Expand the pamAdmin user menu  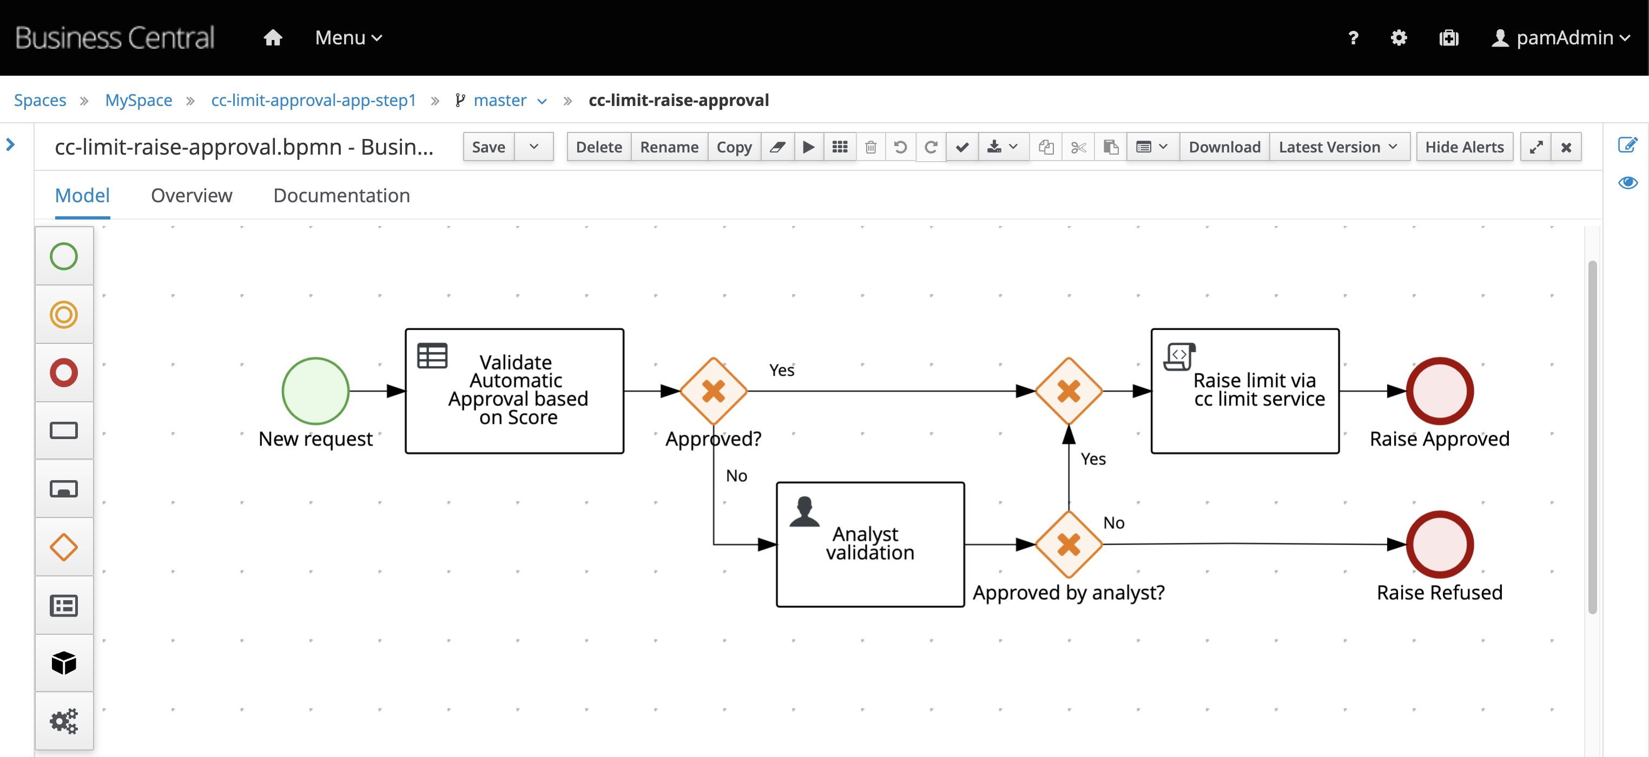pos(1561,38)
